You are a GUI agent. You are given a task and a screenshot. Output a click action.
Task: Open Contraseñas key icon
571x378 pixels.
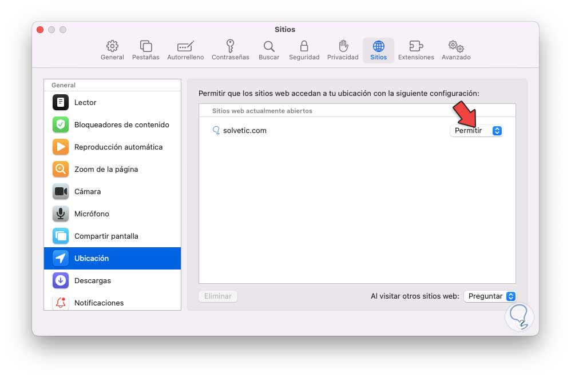[230, 46]
